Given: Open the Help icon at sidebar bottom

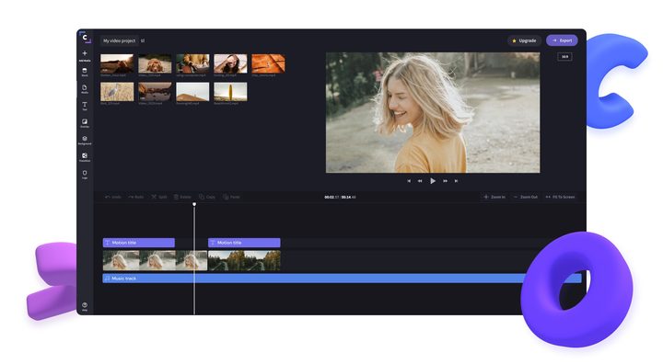Looking at the screenshot, I should 85,305.
